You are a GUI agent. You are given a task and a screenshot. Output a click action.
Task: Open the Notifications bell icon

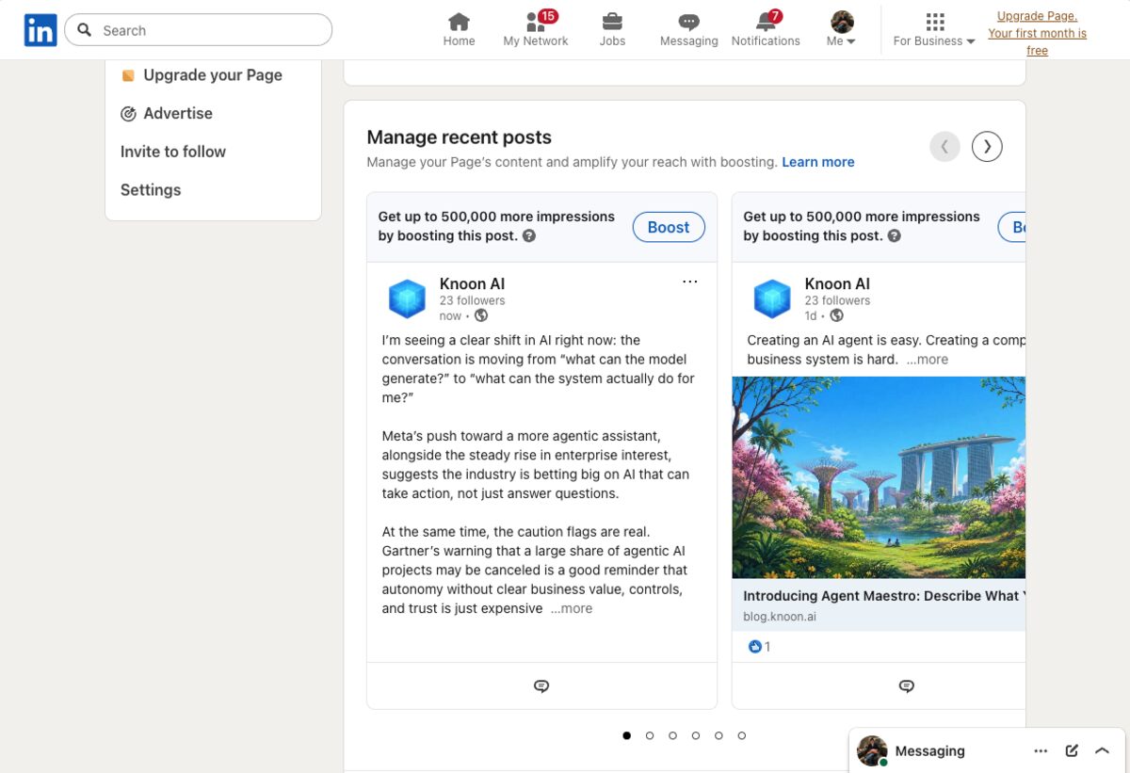[766, 30]
